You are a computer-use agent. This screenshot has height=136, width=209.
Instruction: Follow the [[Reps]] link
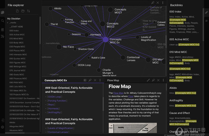pos(51,105)
